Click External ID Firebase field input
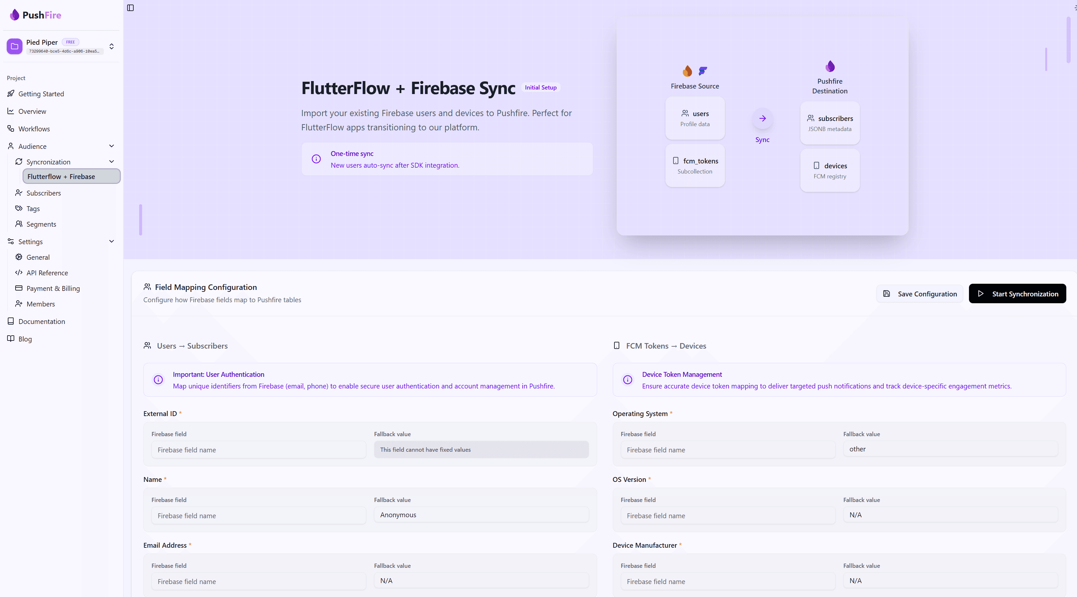Screen dimensions: 1077x597 pyautogui.click(x=258, y=450)
